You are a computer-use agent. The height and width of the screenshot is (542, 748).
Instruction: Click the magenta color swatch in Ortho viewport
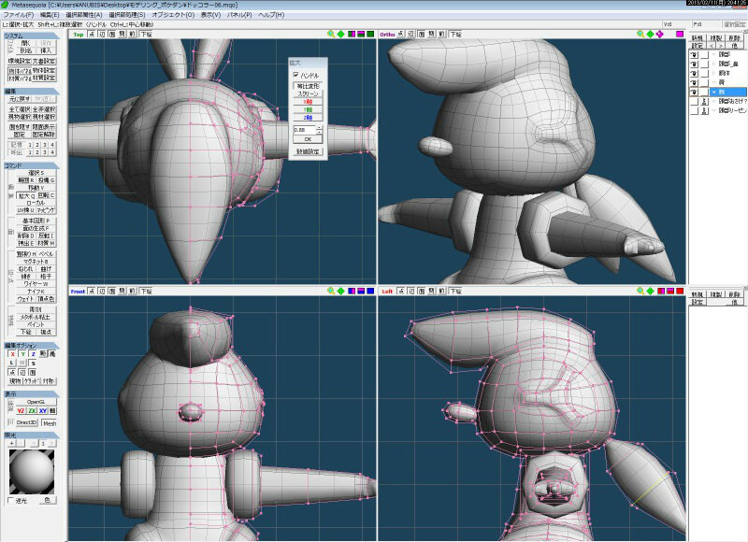click(680, 34)
